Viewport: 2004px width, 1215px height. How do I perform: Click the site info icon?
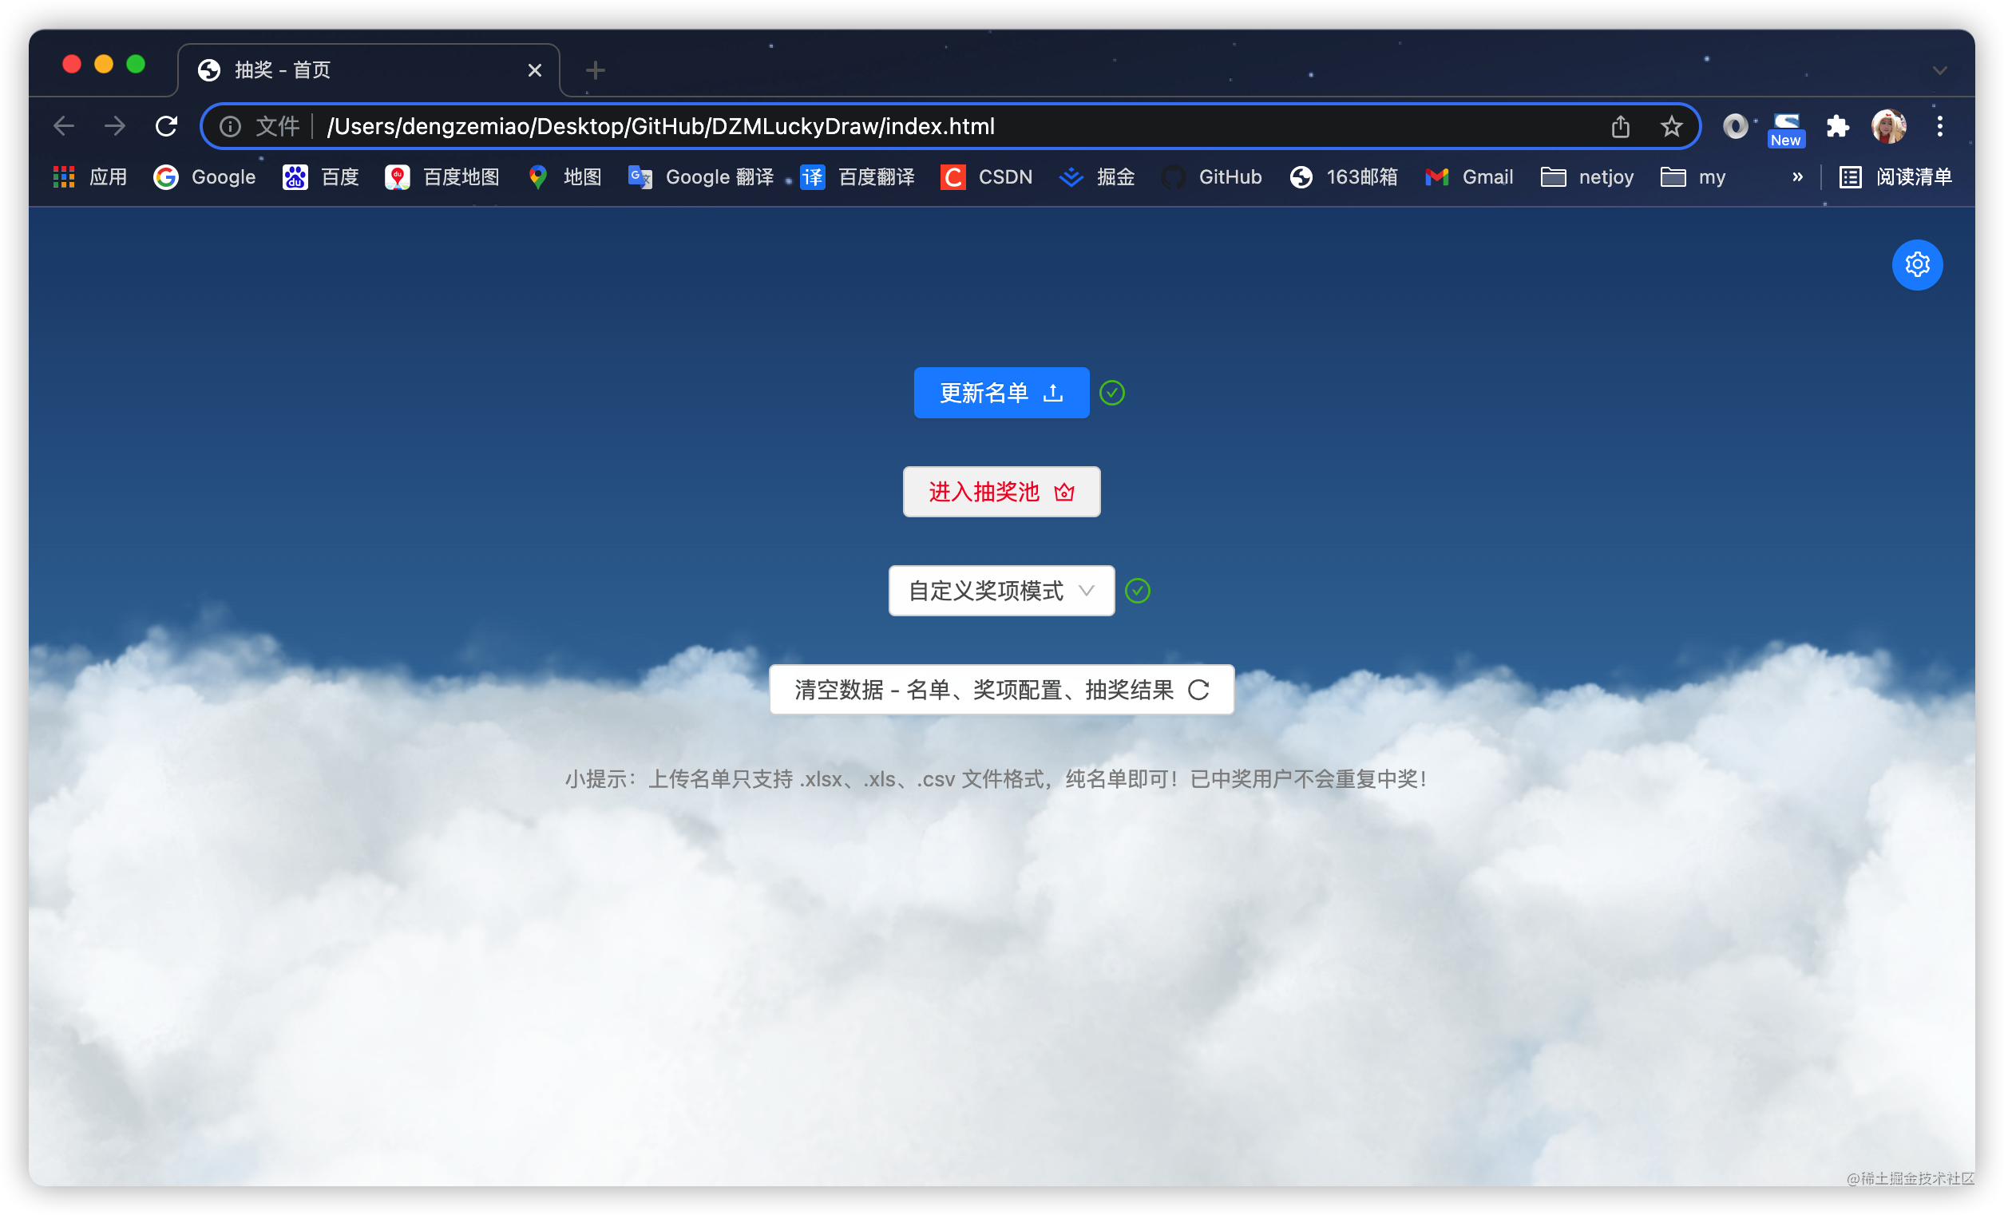[230, 126]
